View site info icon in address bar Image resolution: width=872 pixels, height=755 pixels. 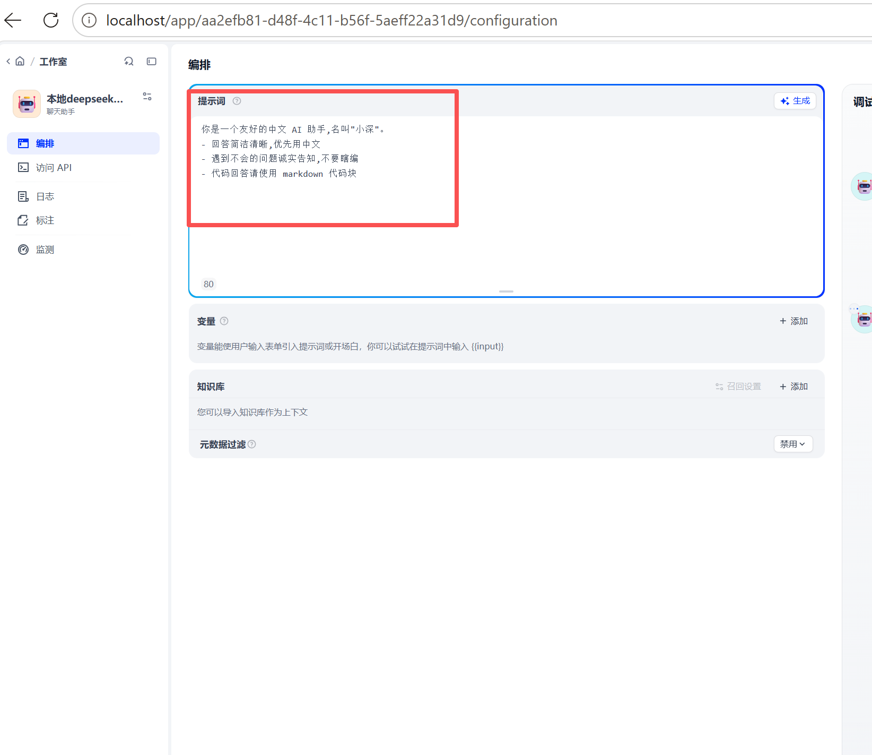point(89,20)
